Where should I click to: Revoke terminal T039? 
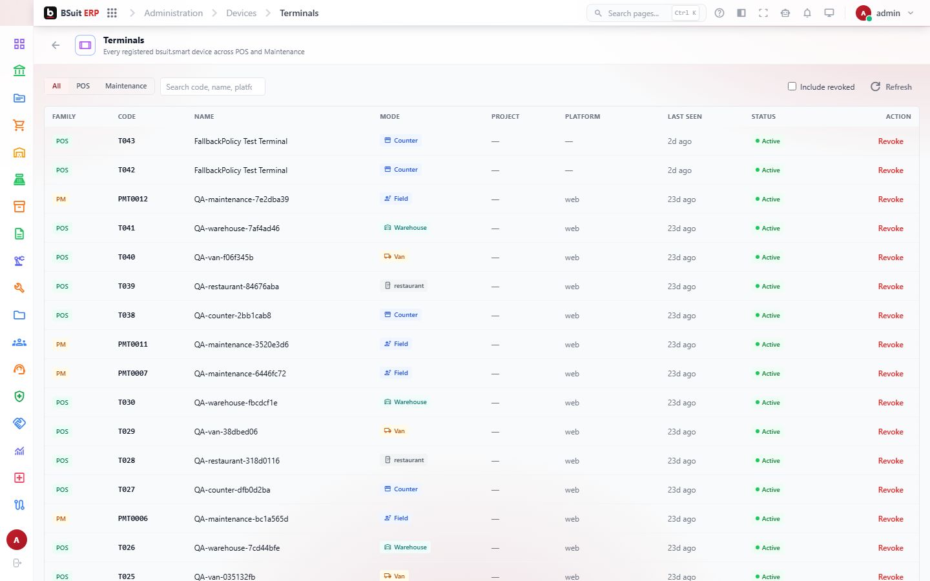[x=891, y=286]
